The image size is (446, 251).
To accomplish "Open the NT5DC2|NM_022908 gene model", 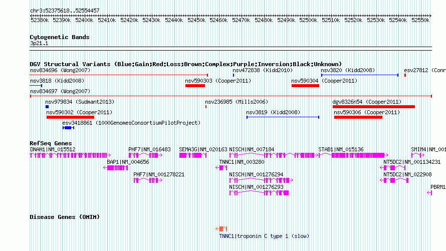I will 394,180.
